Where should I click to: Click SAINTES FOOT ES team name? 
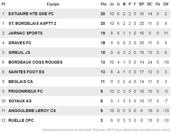26,72
